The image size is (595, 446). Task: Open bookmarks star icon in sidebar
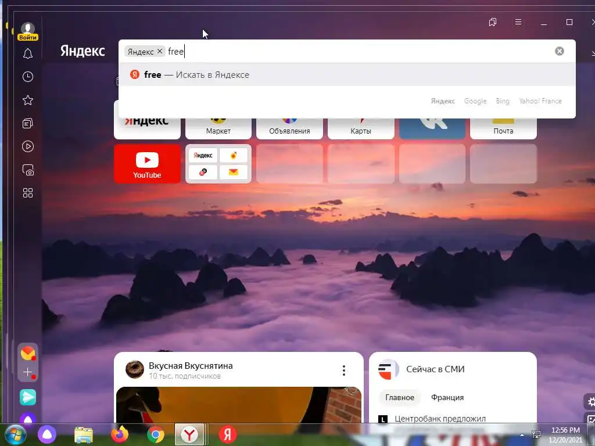pos(28,100)
